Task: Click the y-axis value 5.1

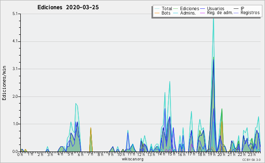Action: point(15,14)
